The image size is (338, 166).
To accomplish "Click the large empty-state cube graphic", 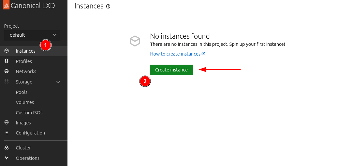I will 135,41.
